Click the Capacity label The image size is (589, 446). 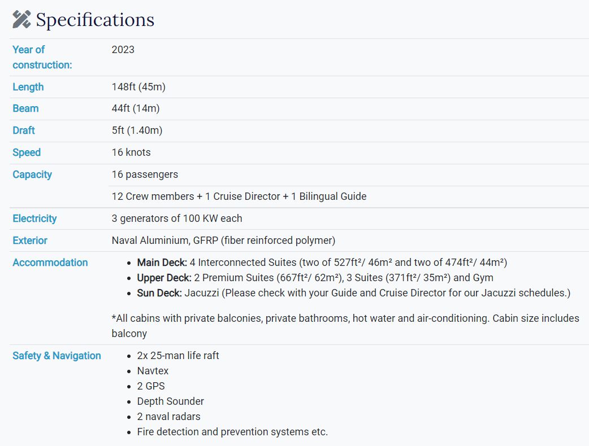32,174
